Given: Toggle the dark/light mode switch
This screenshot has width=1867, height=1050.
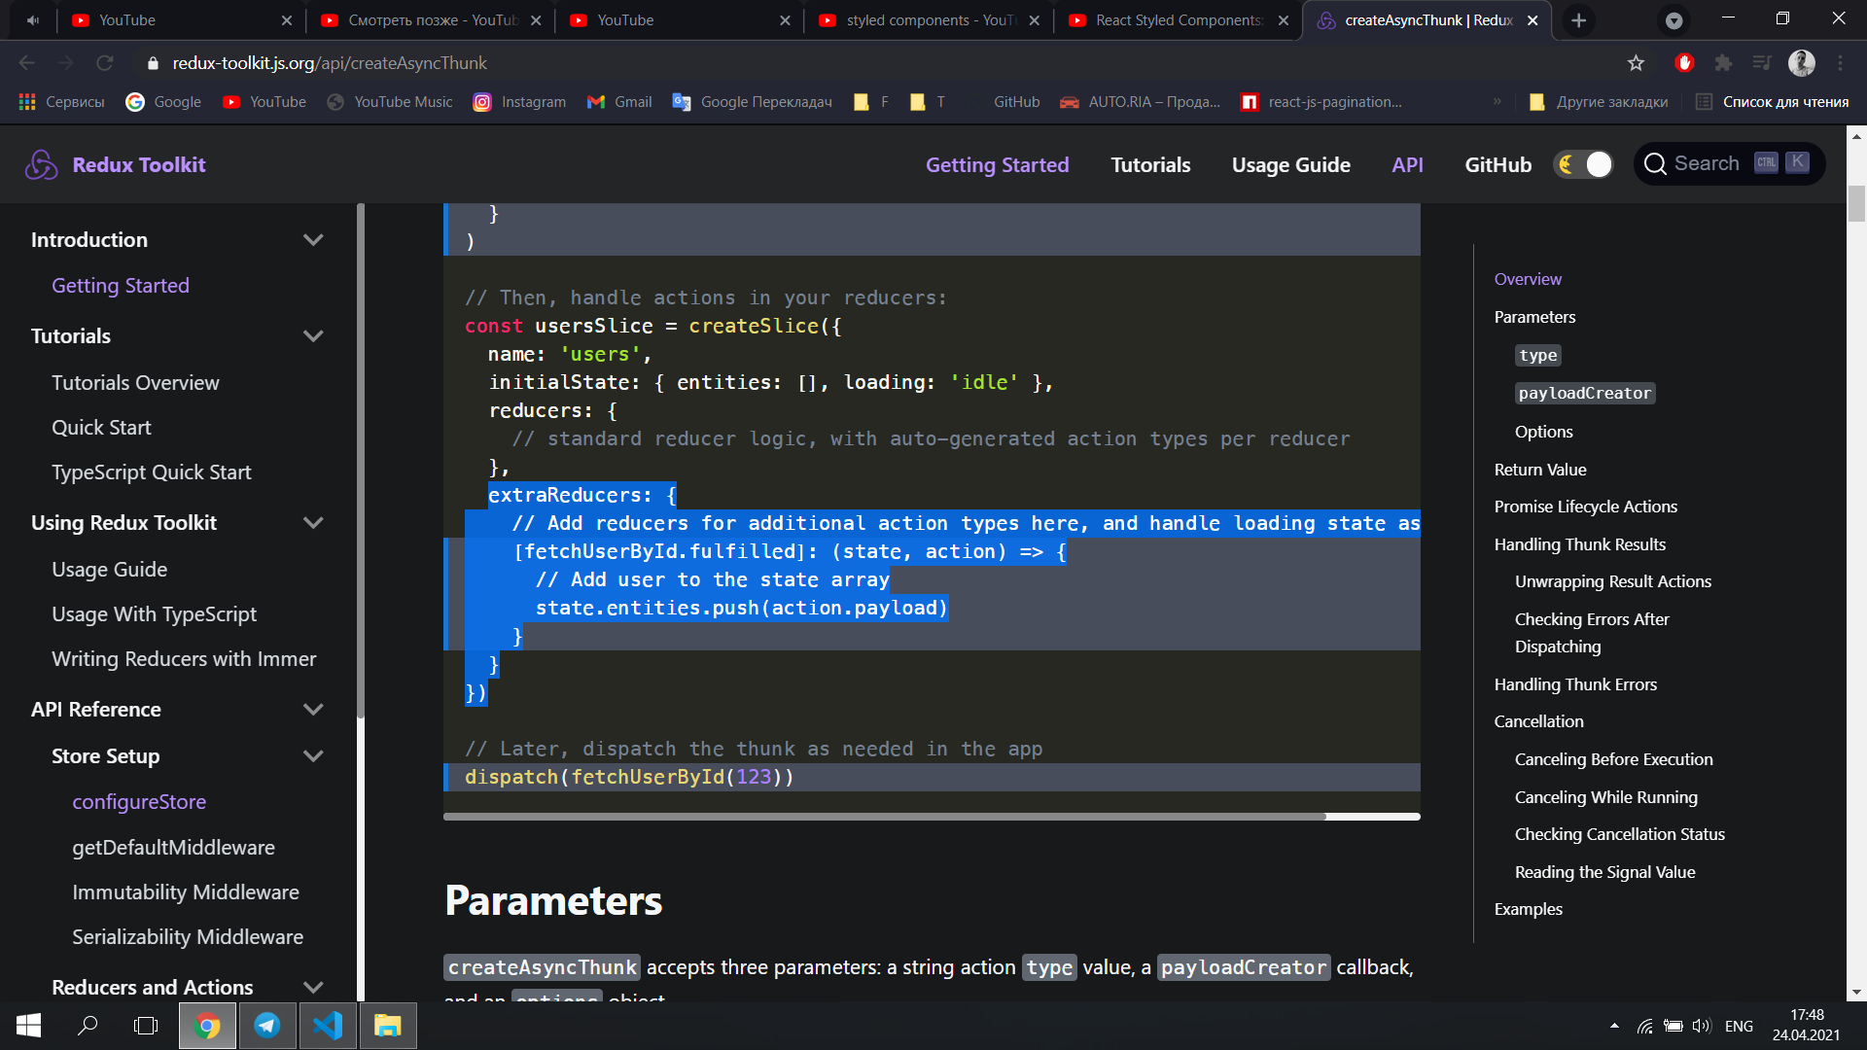Looking at the screenshot, I should coord(1584,164).
